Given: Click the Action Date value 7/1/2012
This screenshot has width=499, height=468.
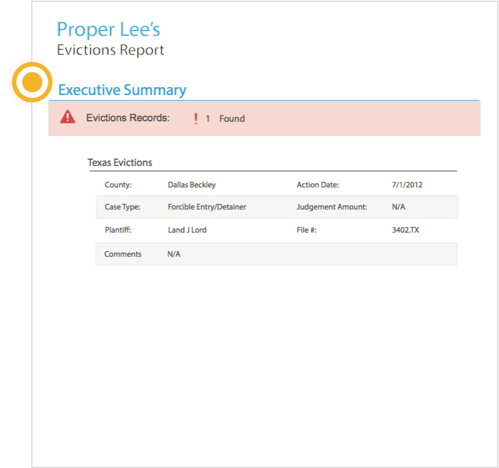Looking at the screenshot, I should [x=407, y=185].
